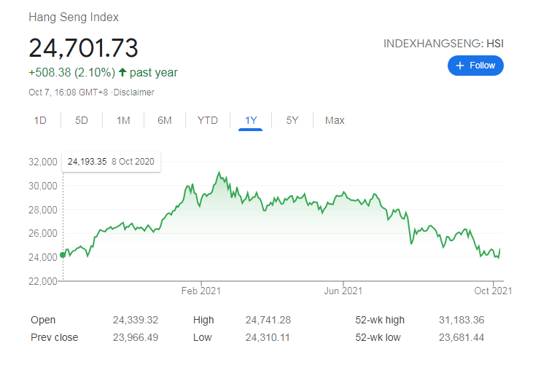Open the Disclaimer link
This screenshot has width=541, height=370.
[x=134, y=92]
